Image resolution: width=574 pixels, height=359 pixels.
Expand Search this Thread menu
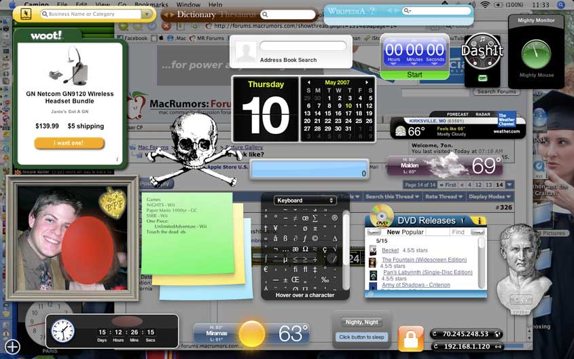coord(392,196)
